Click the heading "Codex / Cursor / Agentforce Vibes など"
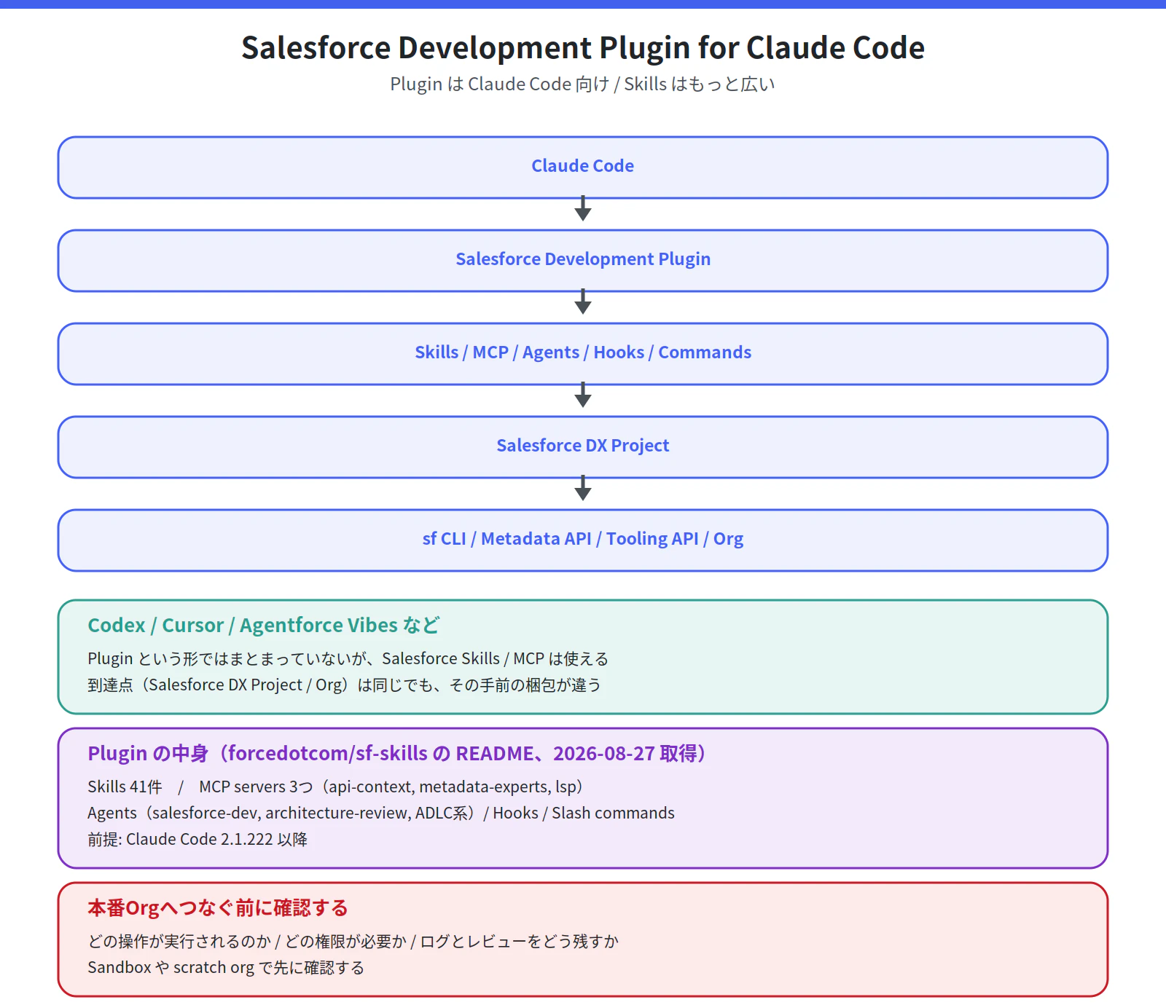Viewport: 1166px width, 1005px height. (x=264, y=626)
